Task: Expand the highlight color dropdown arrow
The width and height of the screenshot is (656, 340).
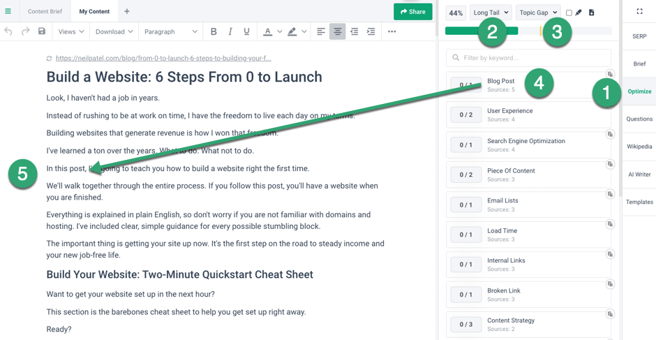Action: [304, 31]
